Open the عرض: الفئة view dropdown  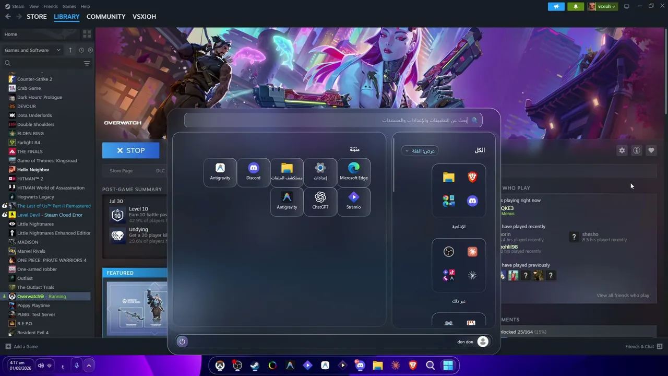point(420,151)
